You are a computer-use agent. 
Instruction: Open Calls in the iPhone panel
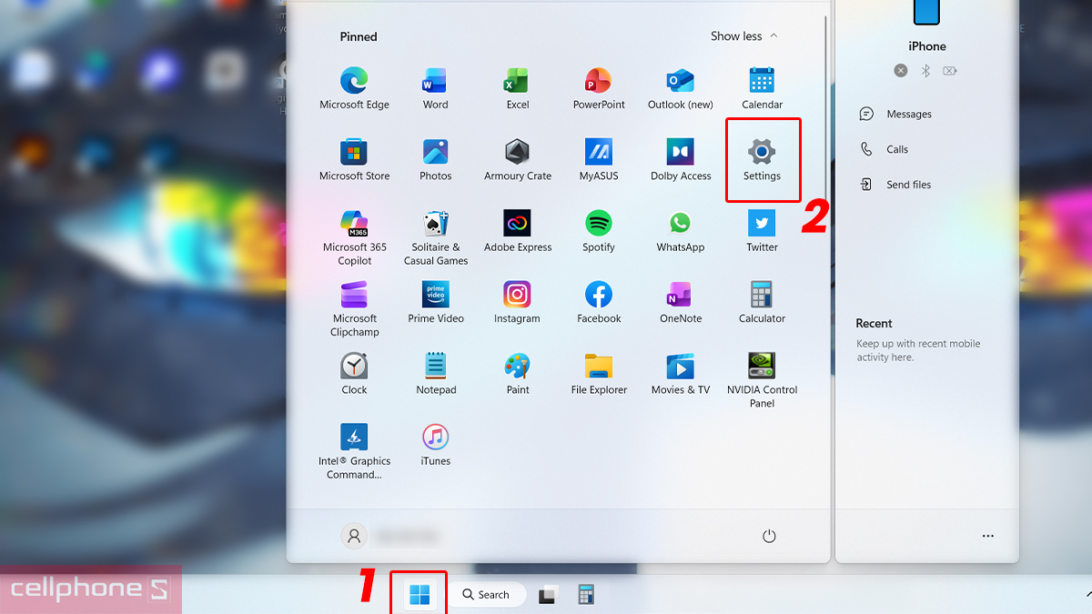click(885, 149)
